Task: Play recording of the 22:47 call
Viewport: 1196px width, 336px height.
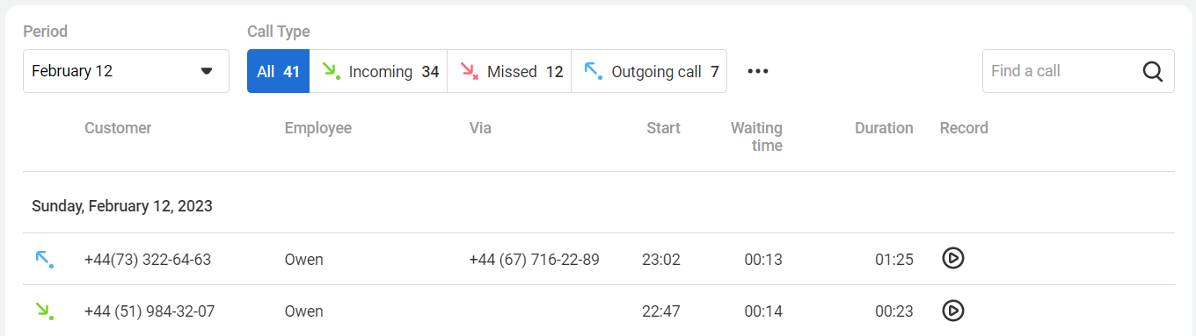Action: click(953, 311)
